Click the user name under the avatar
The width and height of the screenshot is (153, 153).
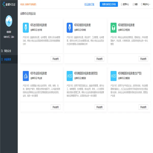[x=9, y=32]
